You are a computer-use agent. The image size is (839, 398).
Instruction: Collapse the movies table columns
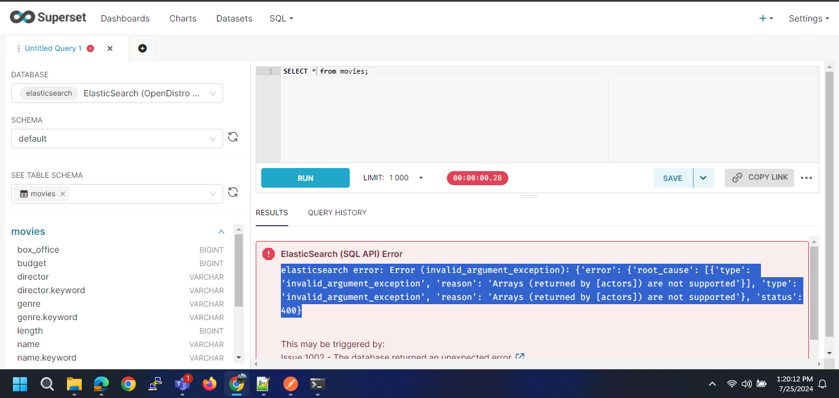click(221, 232)
